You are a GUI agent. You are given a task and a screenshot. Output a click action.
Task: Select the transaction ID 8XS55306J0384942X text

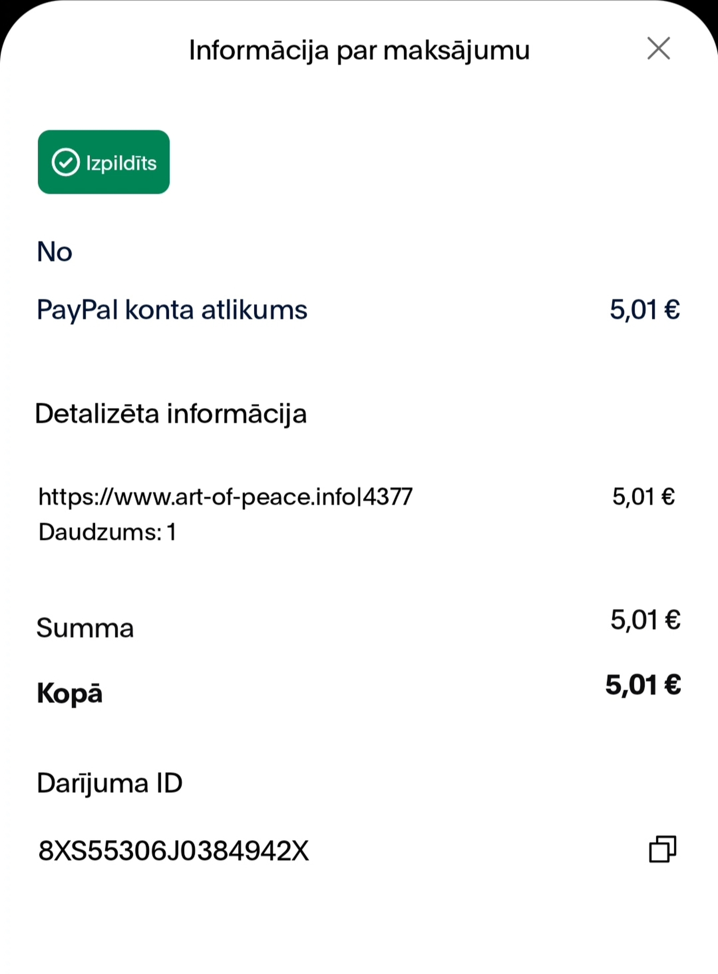tap(174, 851)
